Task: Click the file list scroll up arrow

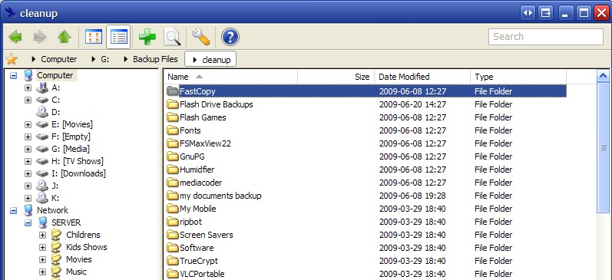Action: [x=604, y=76]
